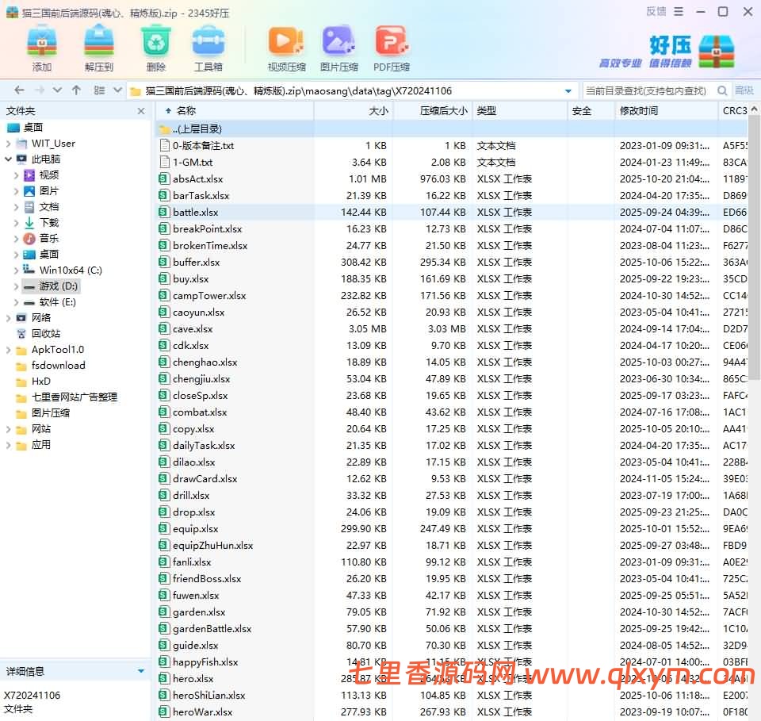Screen dimensions: 761x721
Task: Close the 文件夹 folder pane
Action: [x=141, y=112]
